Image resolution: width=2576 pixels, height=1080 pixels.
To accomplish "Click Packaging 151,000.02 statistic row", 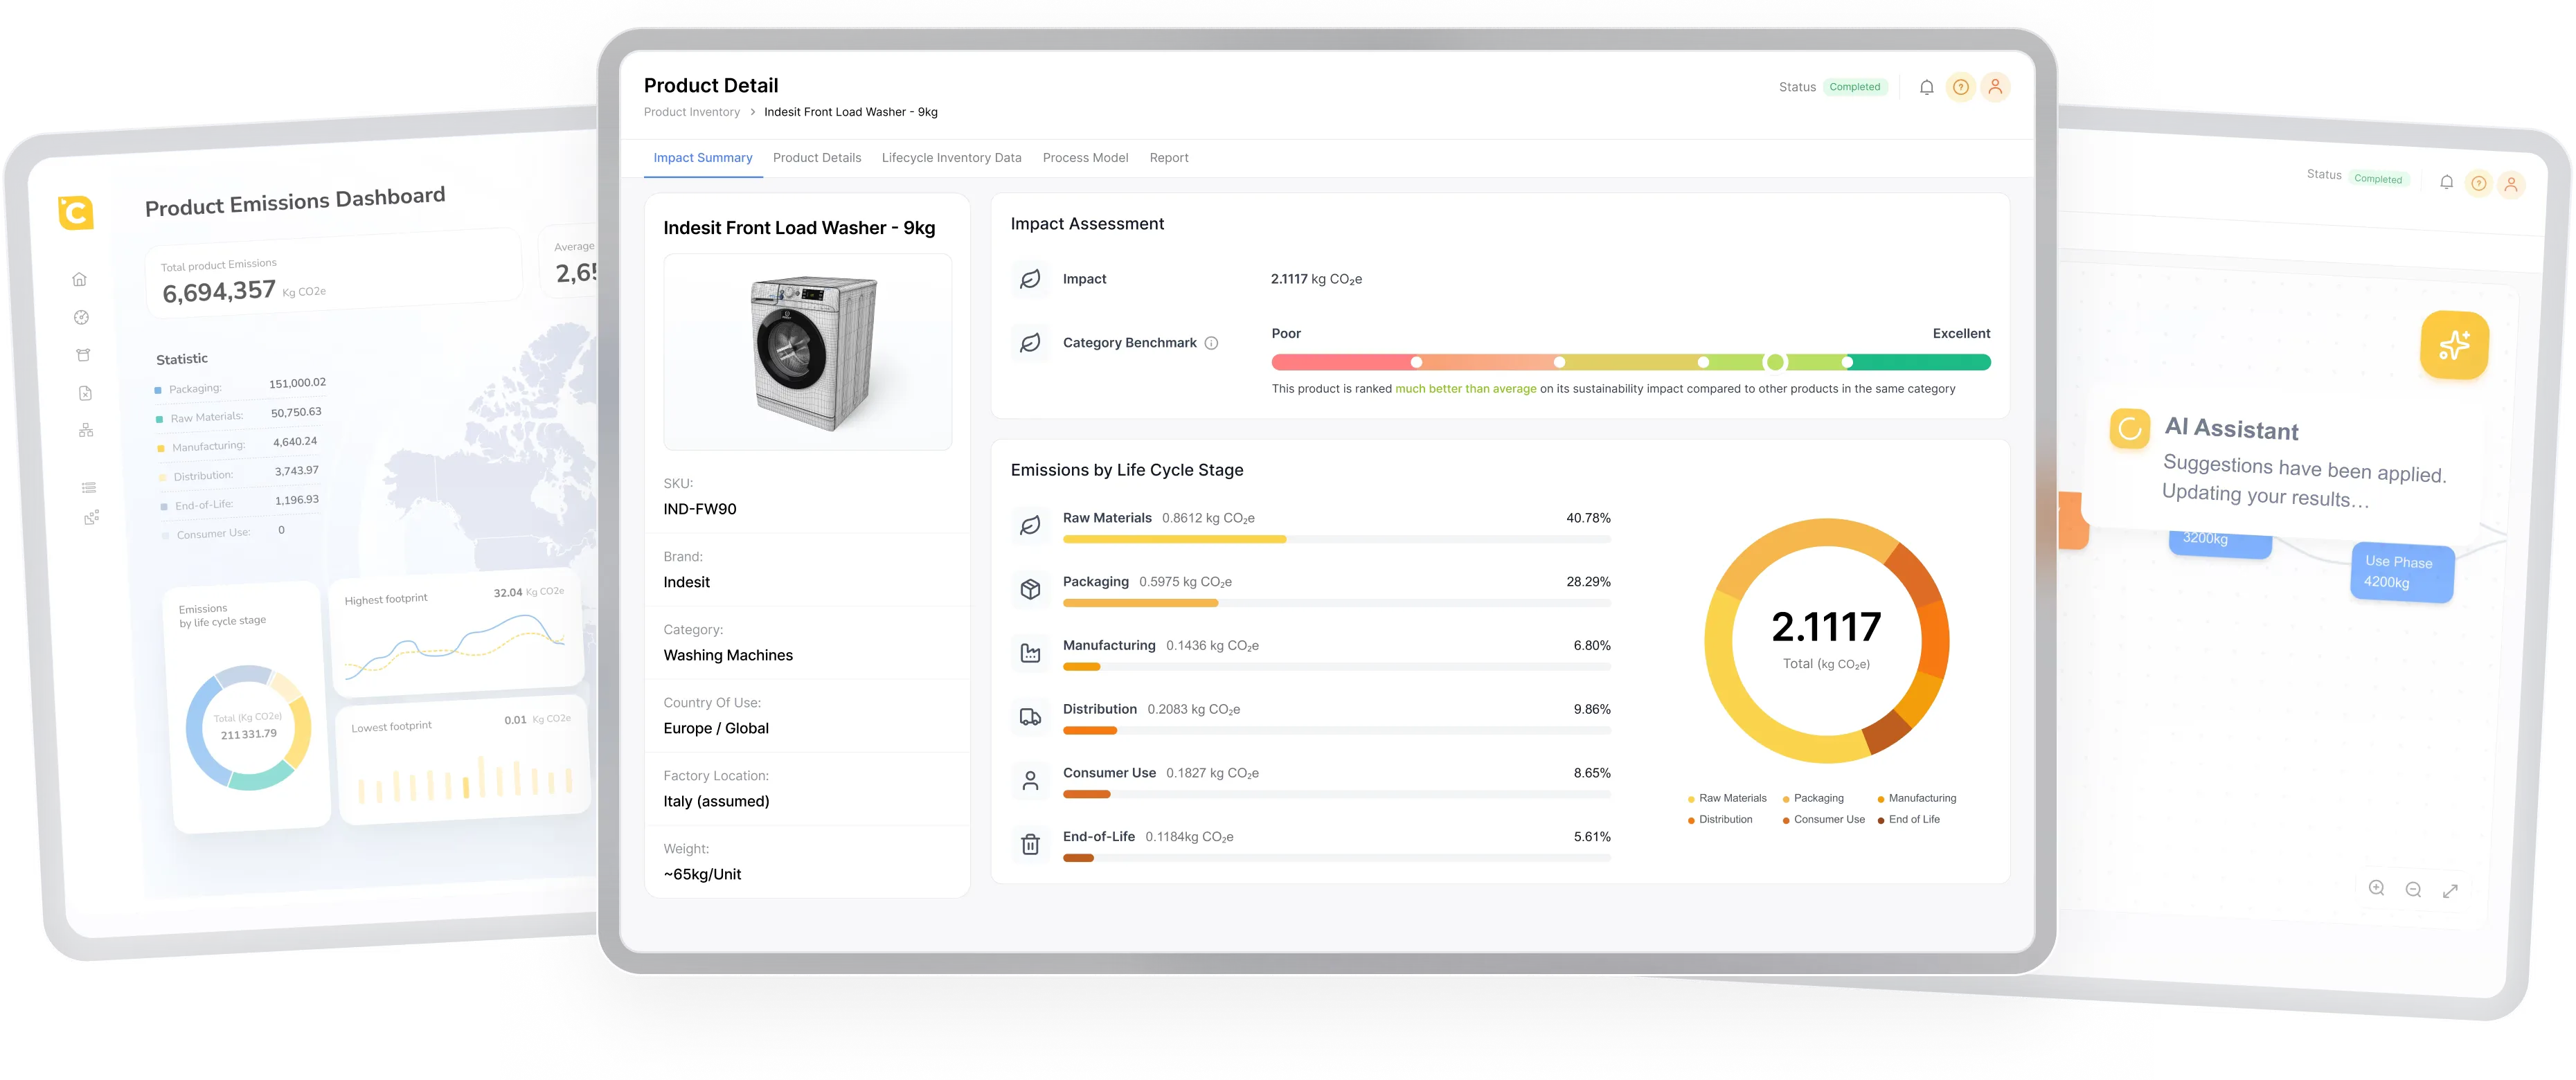I will point(240,386).
